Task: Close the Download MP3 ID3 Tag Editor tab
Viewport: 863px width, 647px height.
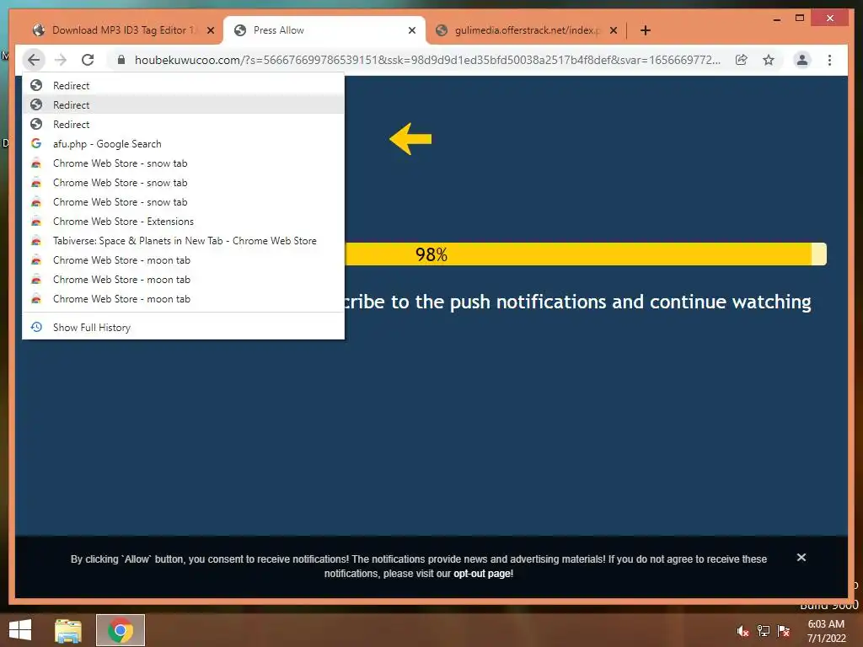Action: pyautogui.click(x=210, y=30)
